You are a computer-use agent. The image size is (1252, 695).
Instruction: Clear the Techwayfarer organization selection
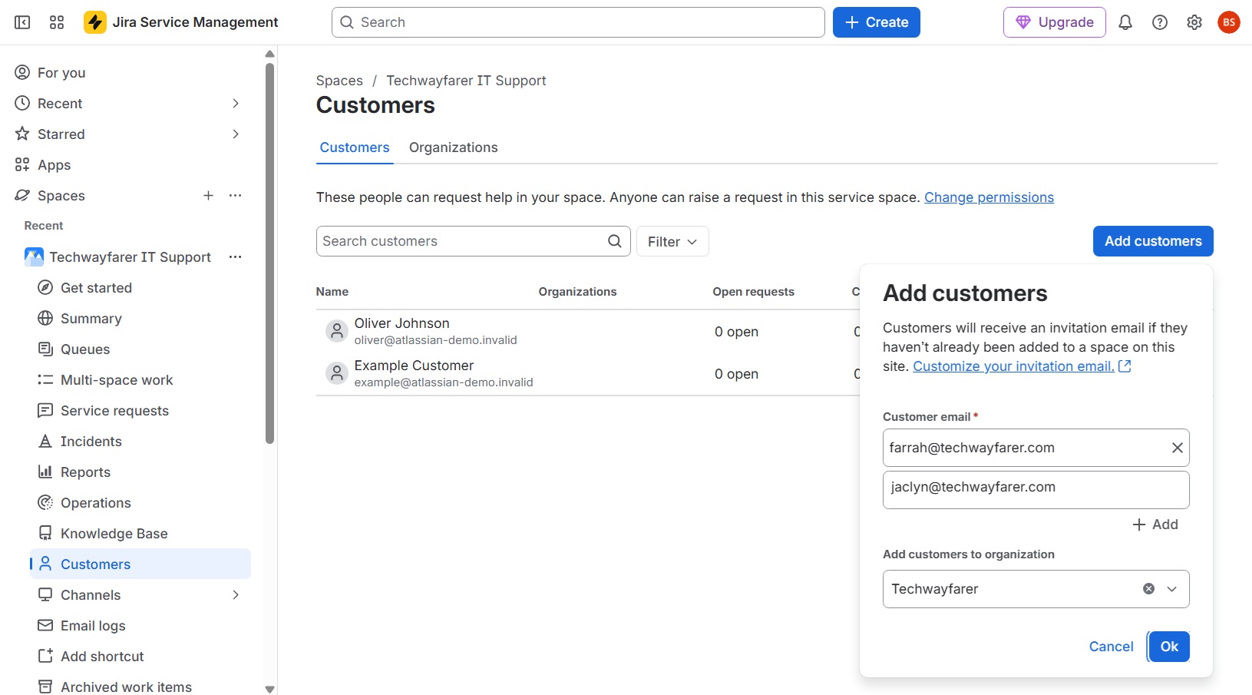coord(1148,589)
